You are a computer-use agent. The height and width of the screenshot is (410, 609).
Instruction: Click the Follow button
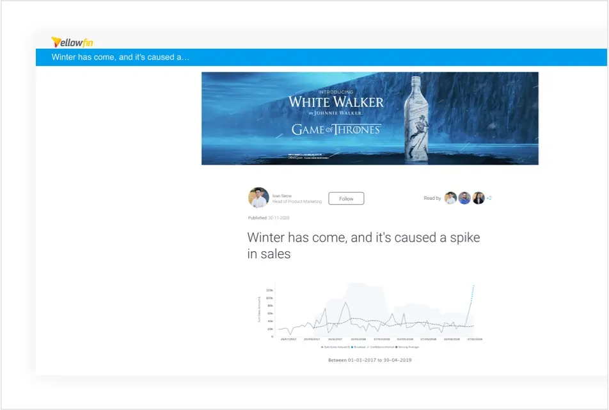coord(346,199)
